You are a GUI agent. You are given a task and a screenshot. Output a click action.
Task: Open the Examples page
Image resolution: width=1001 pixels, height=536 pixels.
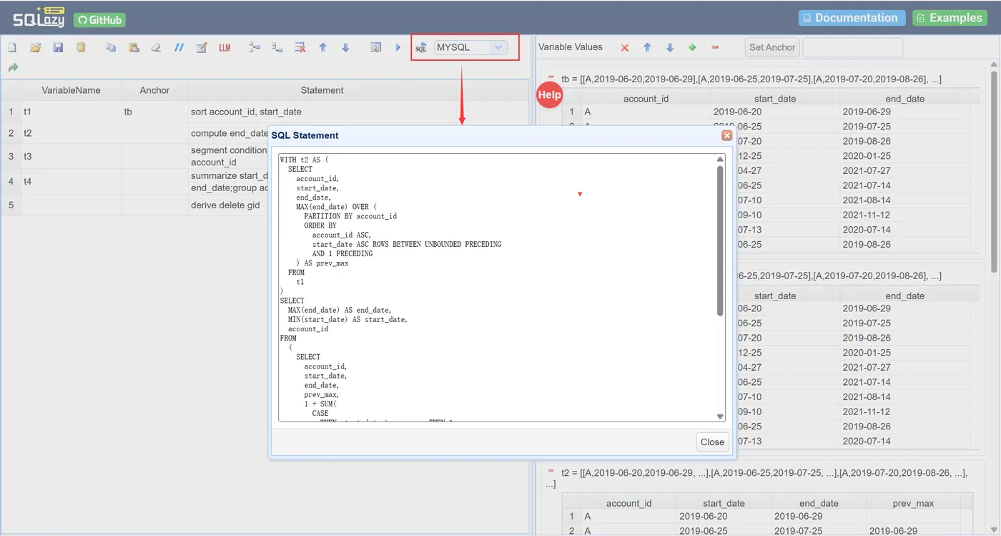950,18
